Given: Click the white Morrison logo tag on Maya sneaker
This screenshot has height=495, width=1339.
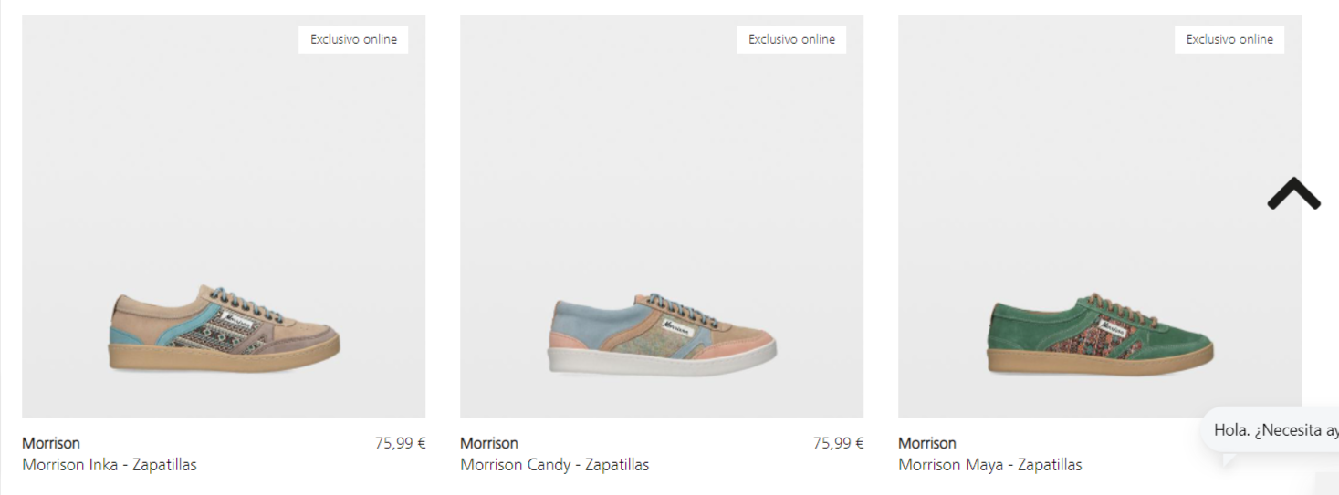Looking at the screenshot, I should [x=1111, y=326].
